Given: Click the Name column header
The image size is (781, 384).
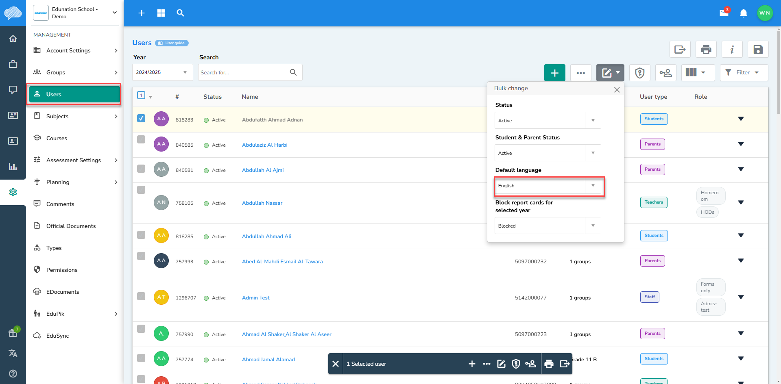Looking at the screenshot, I should pyautogui.click(x=250, y=97).
